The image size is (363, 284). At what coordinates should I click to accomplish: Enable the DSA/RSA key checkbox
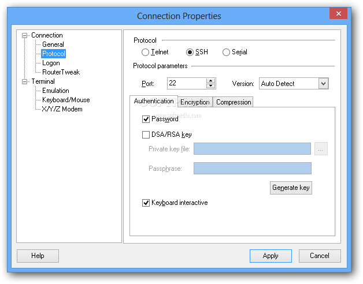[x=146, y=135]
